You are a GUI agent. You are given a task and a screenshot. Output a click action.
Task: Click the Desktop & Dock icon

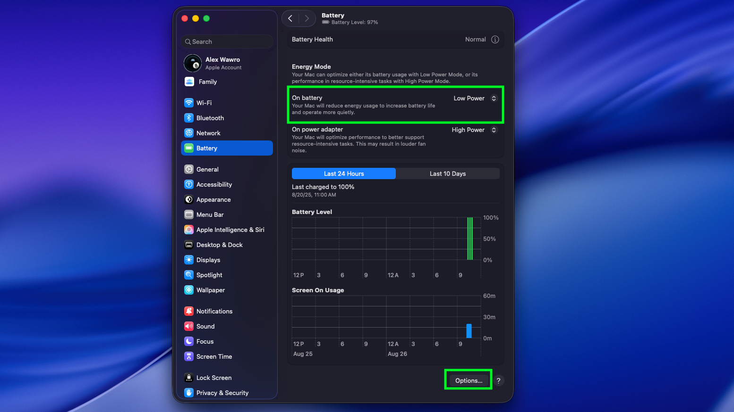pyautogui.click(x=189, y=245)
